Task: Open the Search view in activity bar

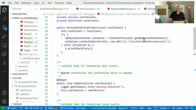Action: pos(4,19)
